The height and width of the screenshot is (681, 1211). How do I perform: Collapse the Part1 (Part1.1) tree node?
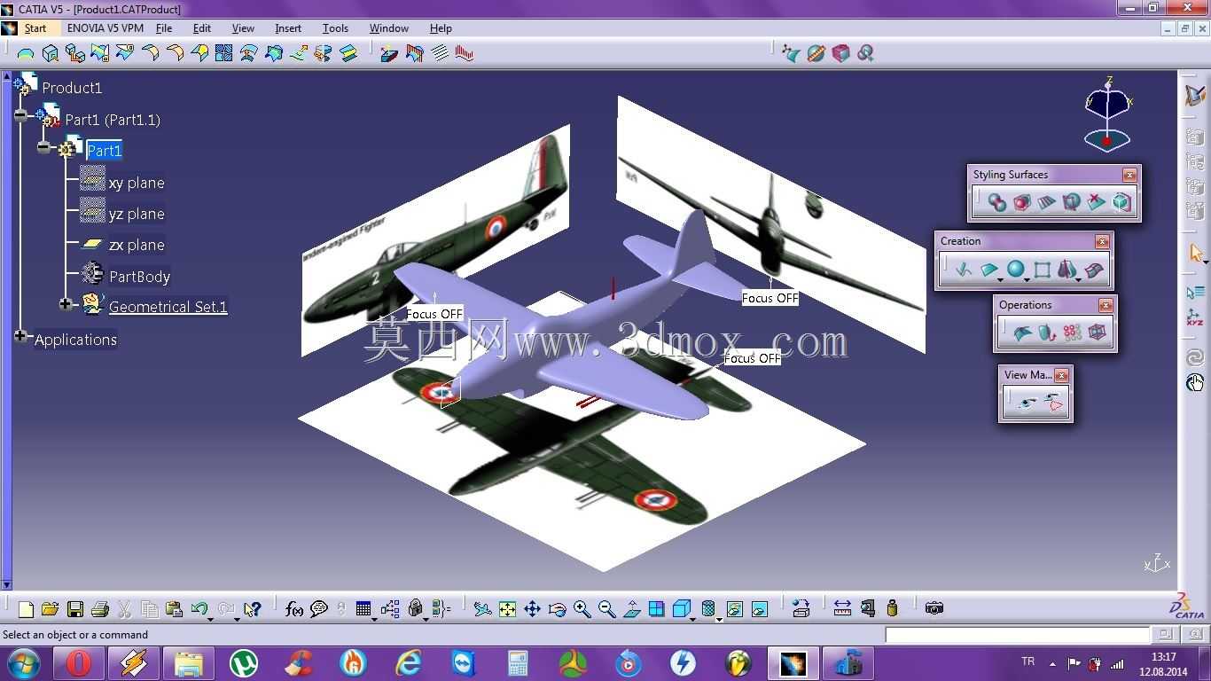pyautogui.click(x=20, y=115)
